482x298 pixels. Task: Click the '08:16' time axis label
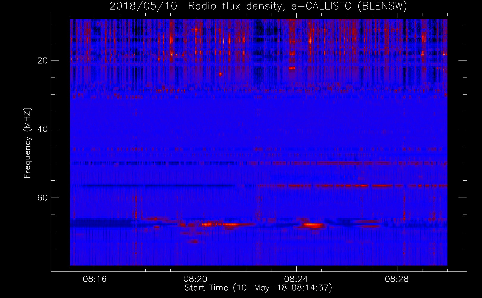tap(95, 279)
